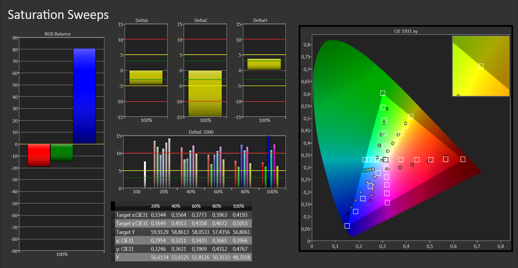The width and height of the screenshot is (518, 268).
Task: Click the measured y value 0,3631
Action: (179, 249)
